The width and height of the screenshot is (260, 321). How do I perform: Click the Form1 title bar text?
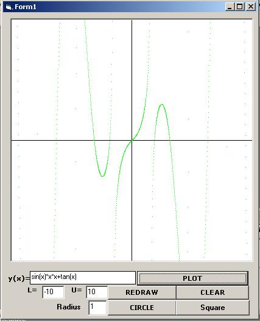click(x=26, y=7)
